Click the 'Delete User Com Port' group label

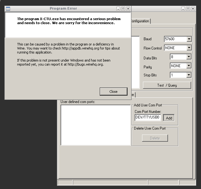click(150, 128)
